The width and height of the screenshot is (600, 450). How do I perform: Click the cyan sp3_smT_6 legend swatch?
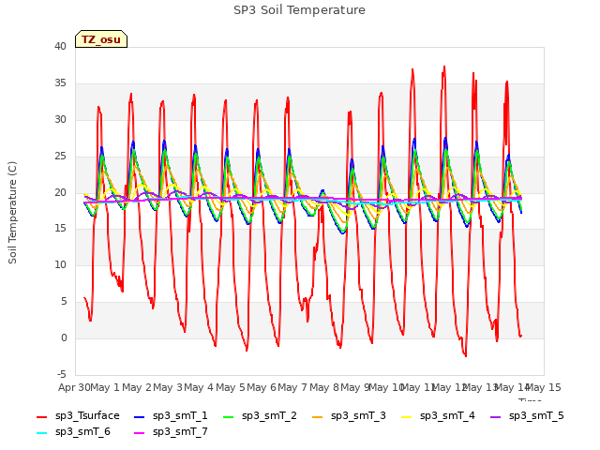click(x=41, y=433)
